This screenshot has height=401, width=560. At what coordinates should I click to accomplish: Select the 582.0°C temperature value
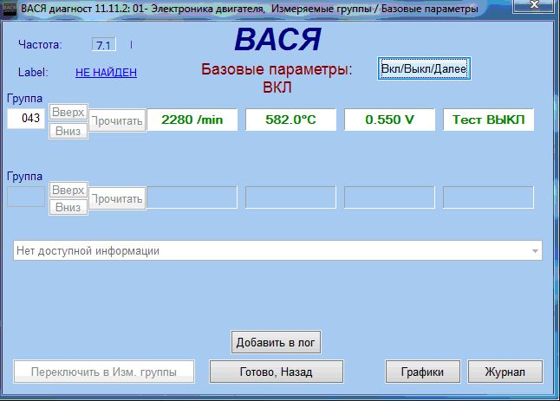[x=290, y=120]
